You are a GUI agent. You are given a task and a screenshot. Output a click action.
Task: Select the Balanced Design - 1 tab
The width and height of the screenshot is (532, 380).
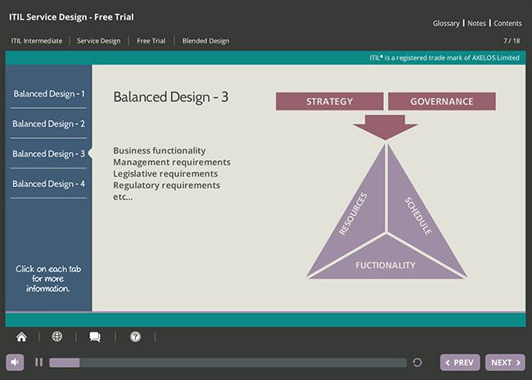pos(48,94)
